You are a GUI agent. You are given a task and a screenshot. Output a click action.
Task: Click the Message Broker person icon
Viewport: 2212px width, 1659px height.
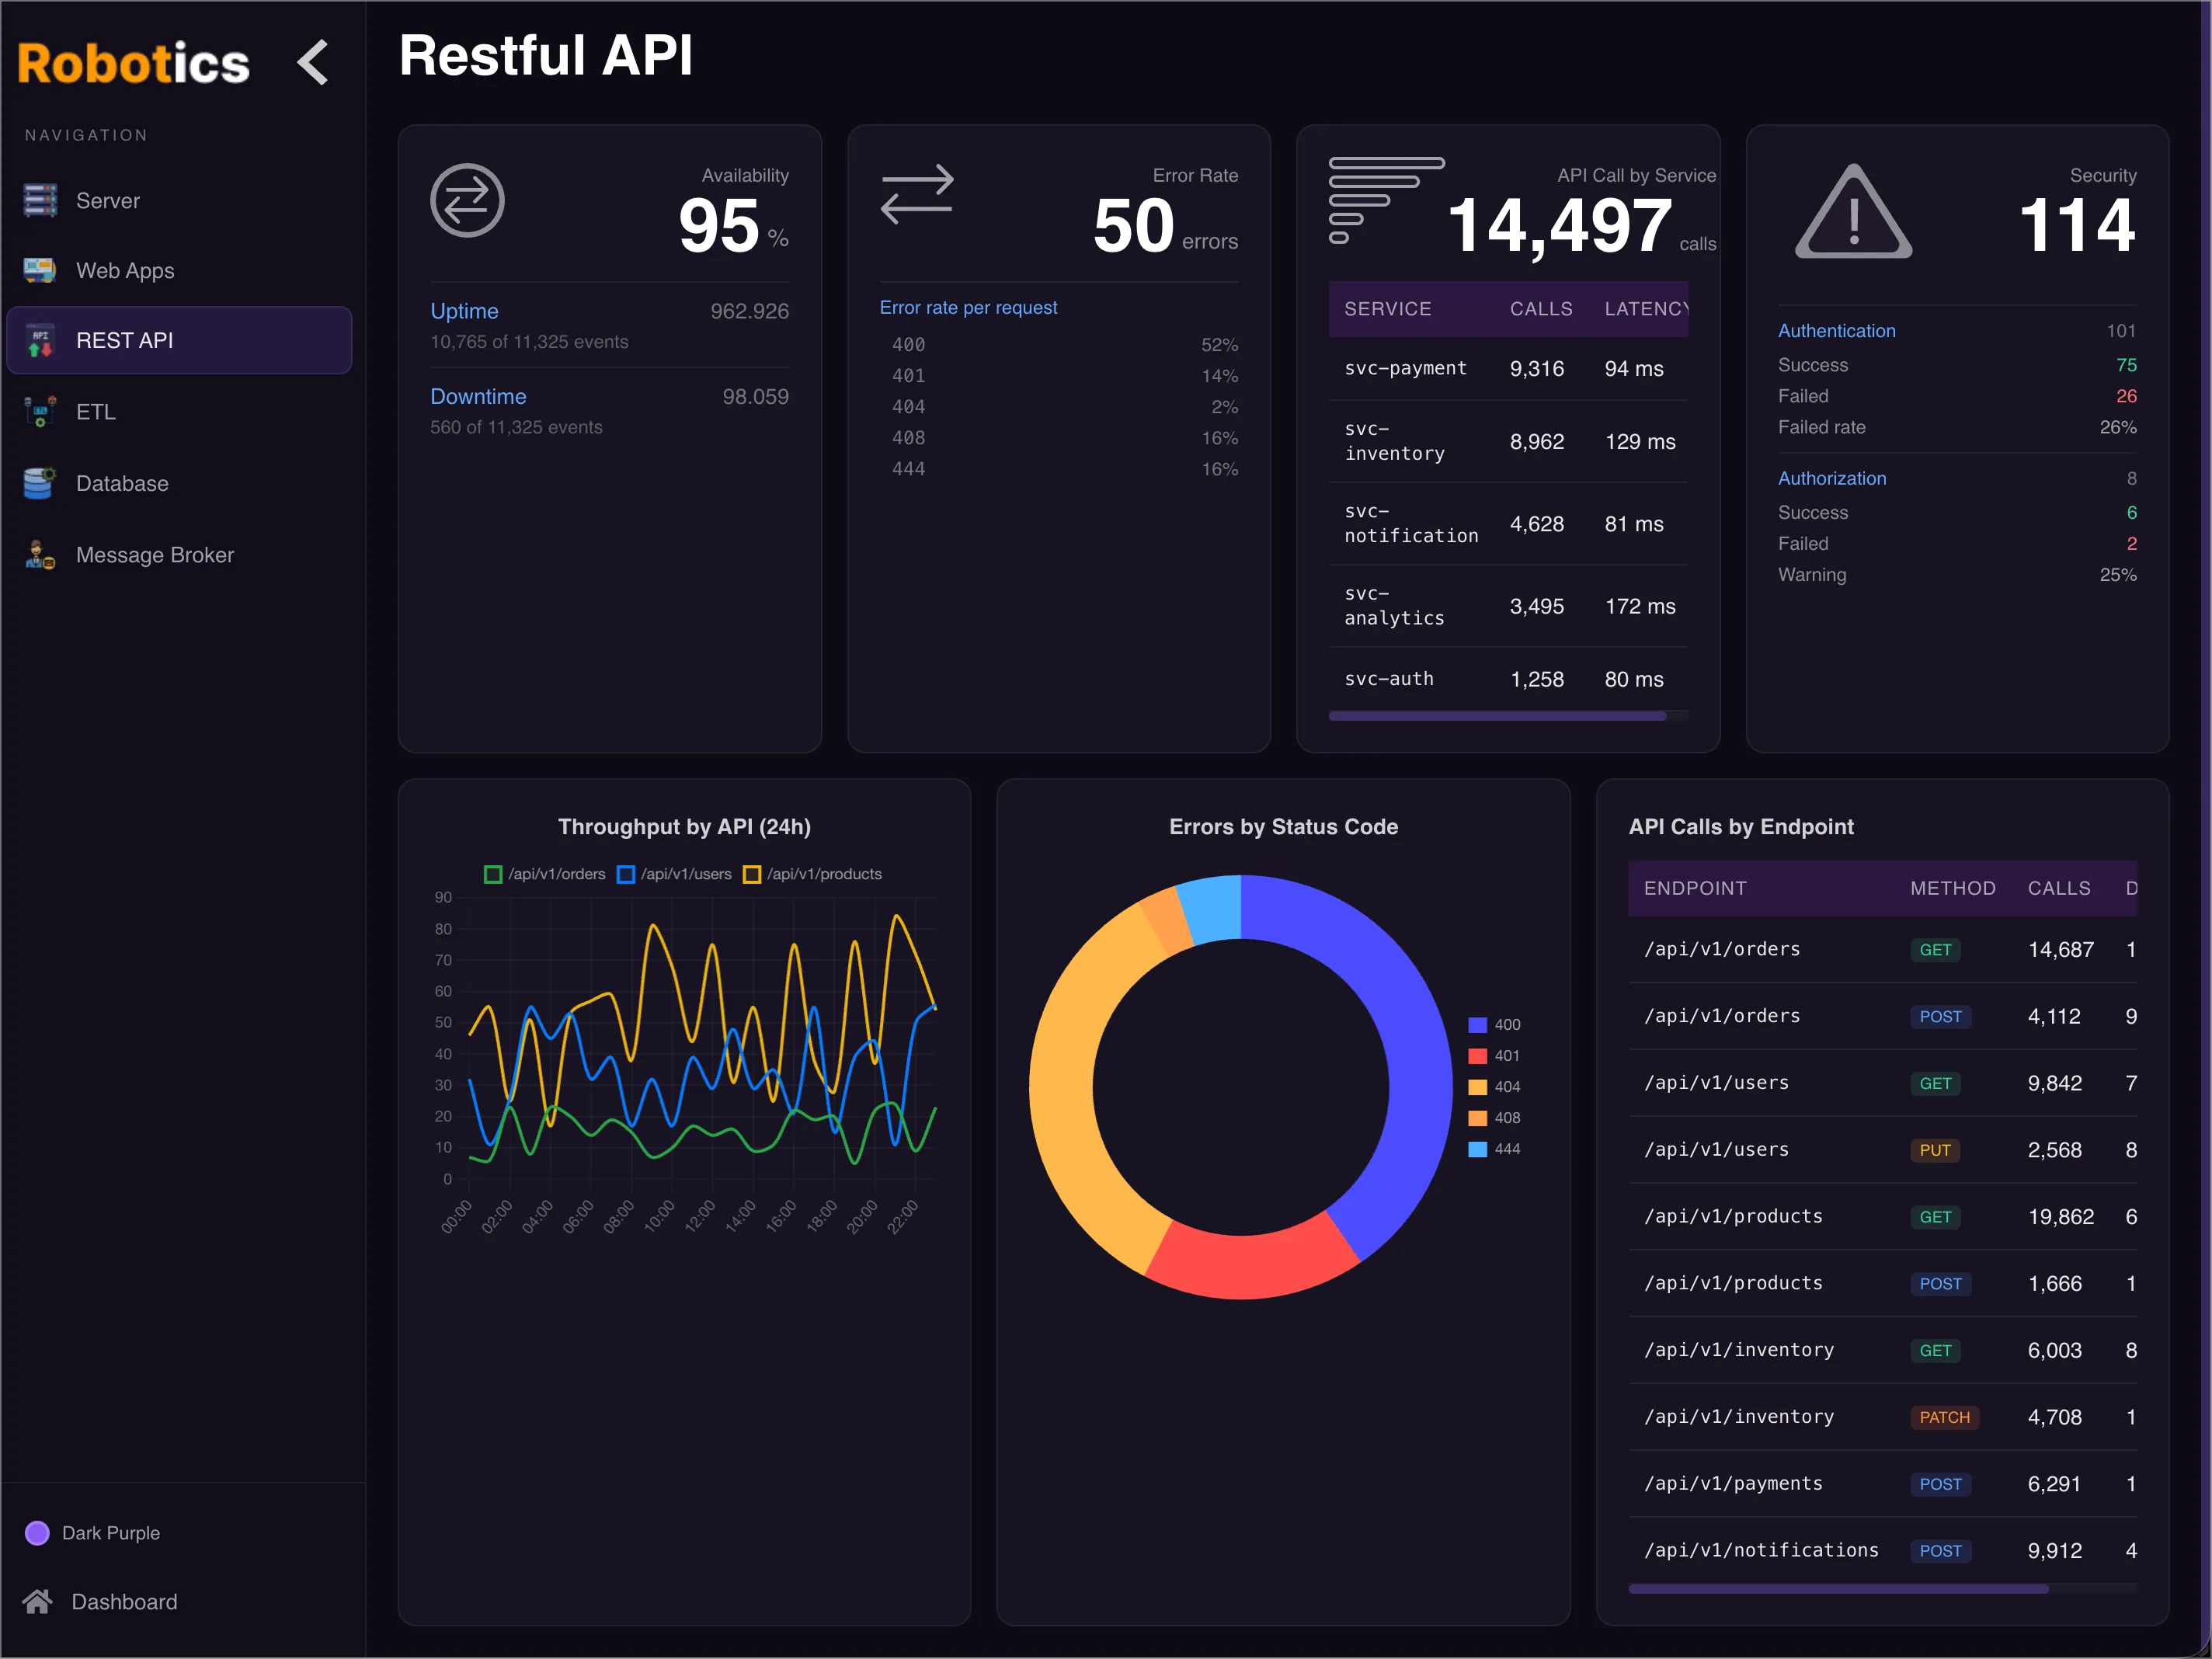coord(40,555)
